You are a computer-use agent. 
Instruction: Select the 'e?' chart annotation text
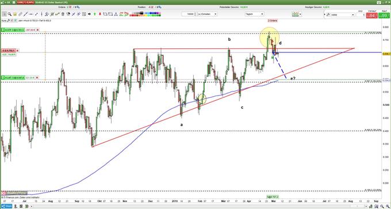[x=293, y=79]
